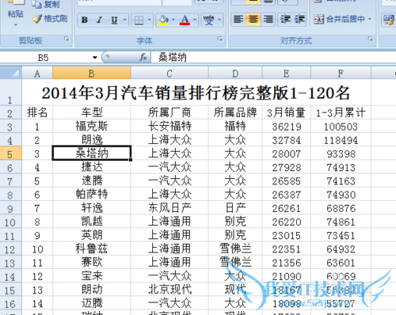Screen dimensions: 396x315
Task: Toggle center text alignment
Action: [x=253, y=20]
